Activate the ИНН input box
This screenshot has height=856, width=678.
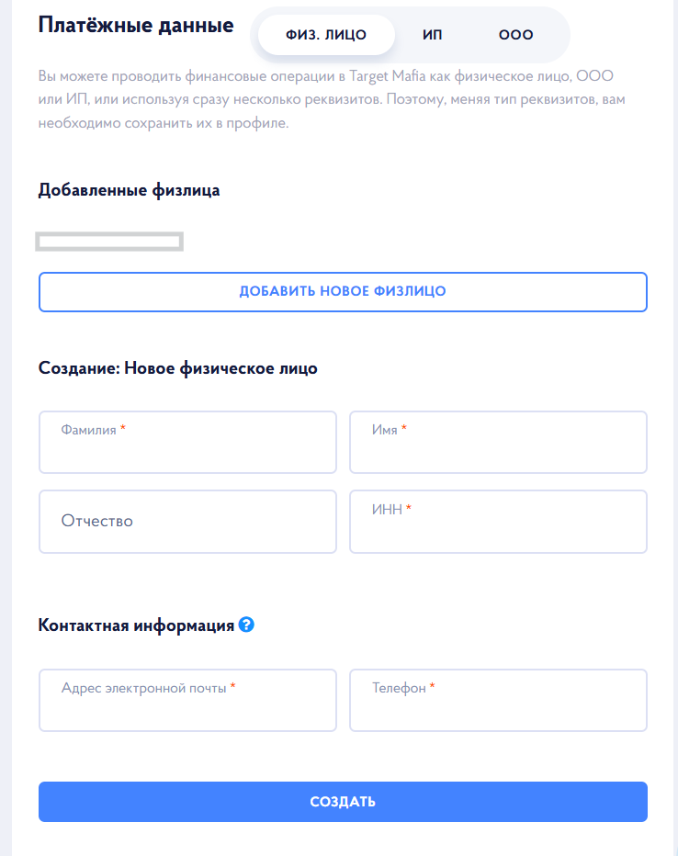click(499, 522)
